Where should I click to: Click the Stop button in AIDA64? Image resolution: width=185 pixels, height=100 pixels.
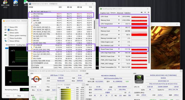pyautogui.click(x=19, y=96)
